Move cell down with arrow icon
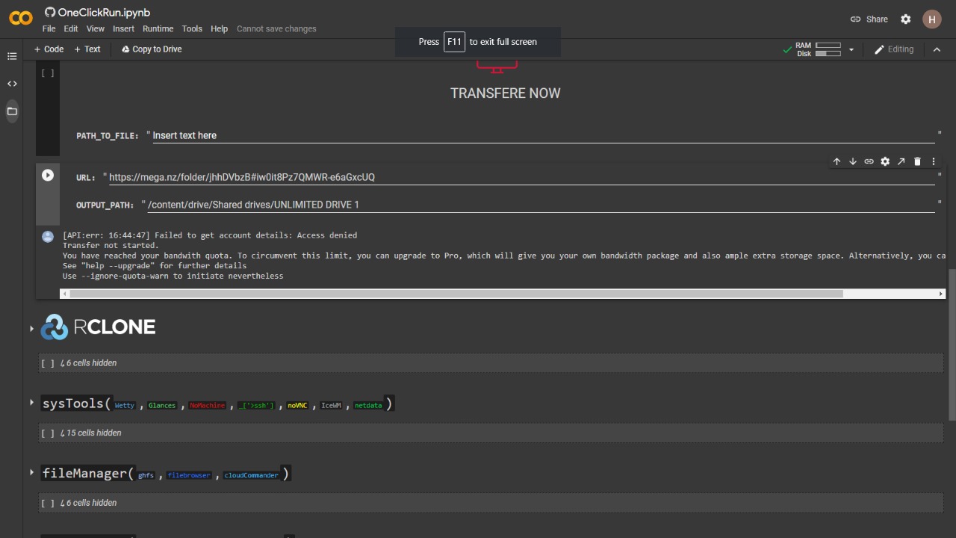Image resolution: width=956 pixels, height=538 pixels. click(852, 161)
